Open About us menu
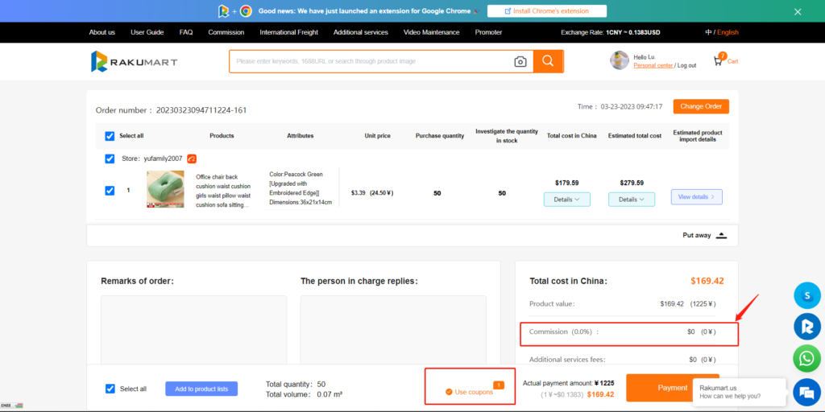This screenshot has height=412, width=825. pyautogui.click(x=102, y=32)
